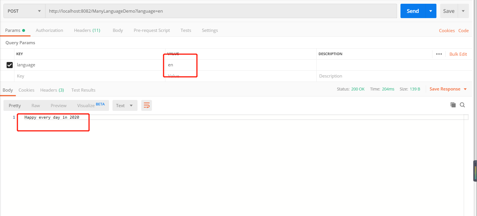
Task: Click the KEY column header
Action: click(x=20, y=54)
